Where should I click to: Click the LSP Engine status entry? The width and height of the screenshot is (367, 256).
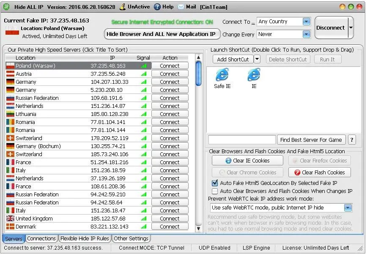[x=256, y=248]
